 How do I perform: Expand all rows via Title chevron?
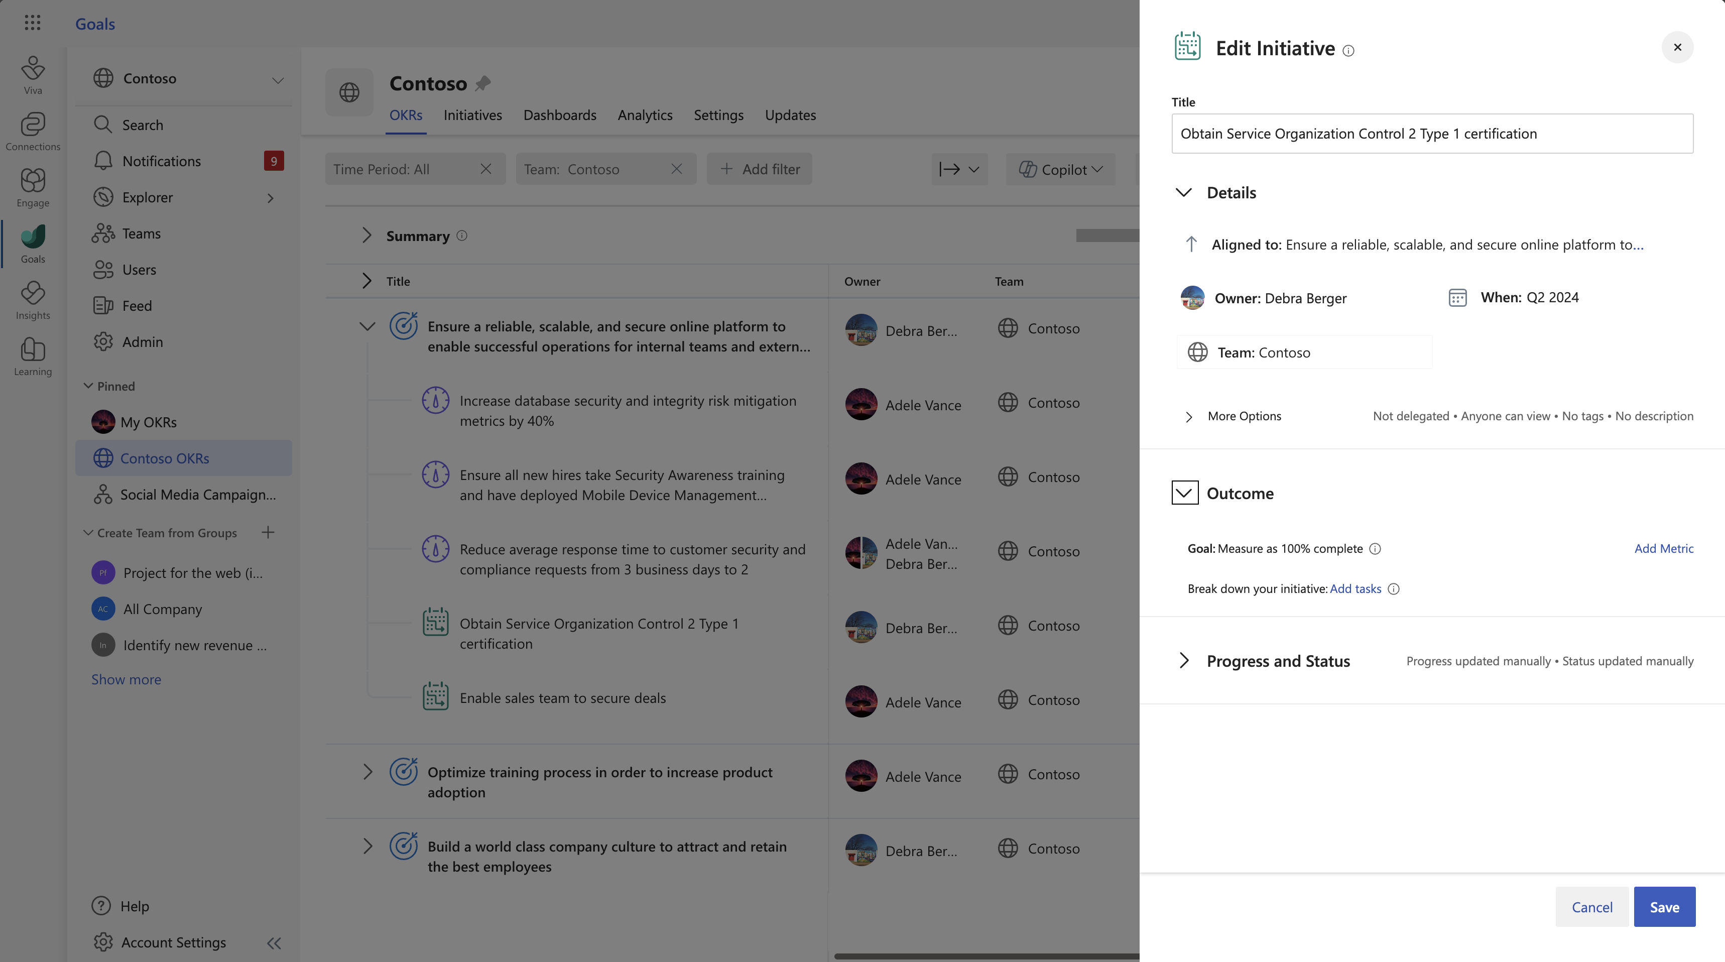(366, 281)
